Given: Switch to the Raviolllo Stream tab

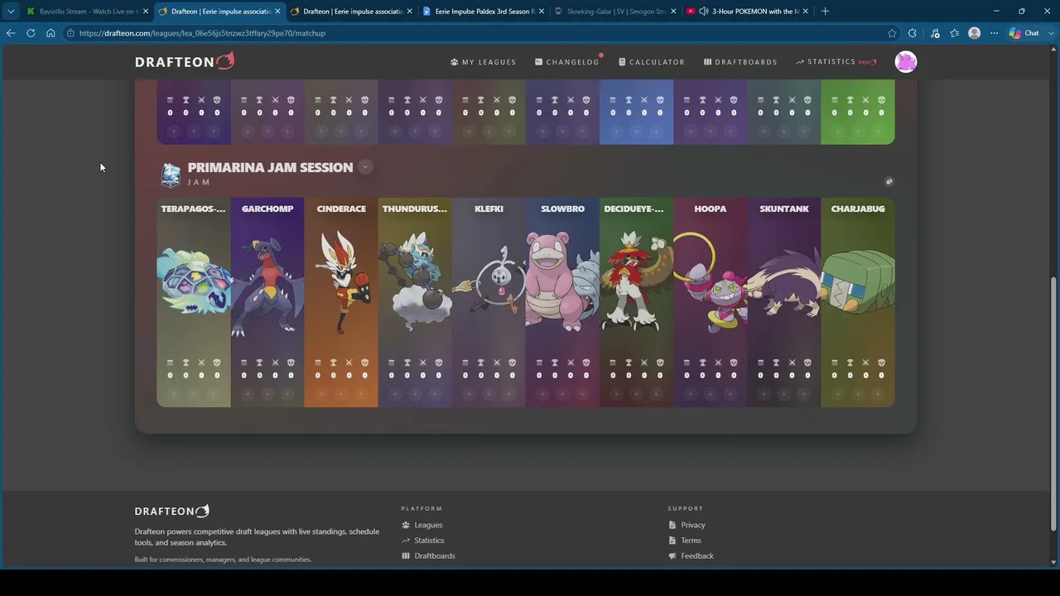Looking at the screenshot, I should pyautogui.click(x=87, y=11).
